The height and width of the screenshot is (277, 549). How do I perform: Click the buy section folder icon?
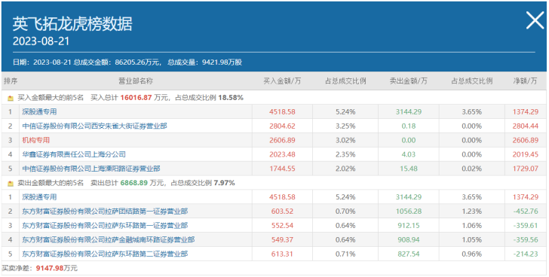11,98
